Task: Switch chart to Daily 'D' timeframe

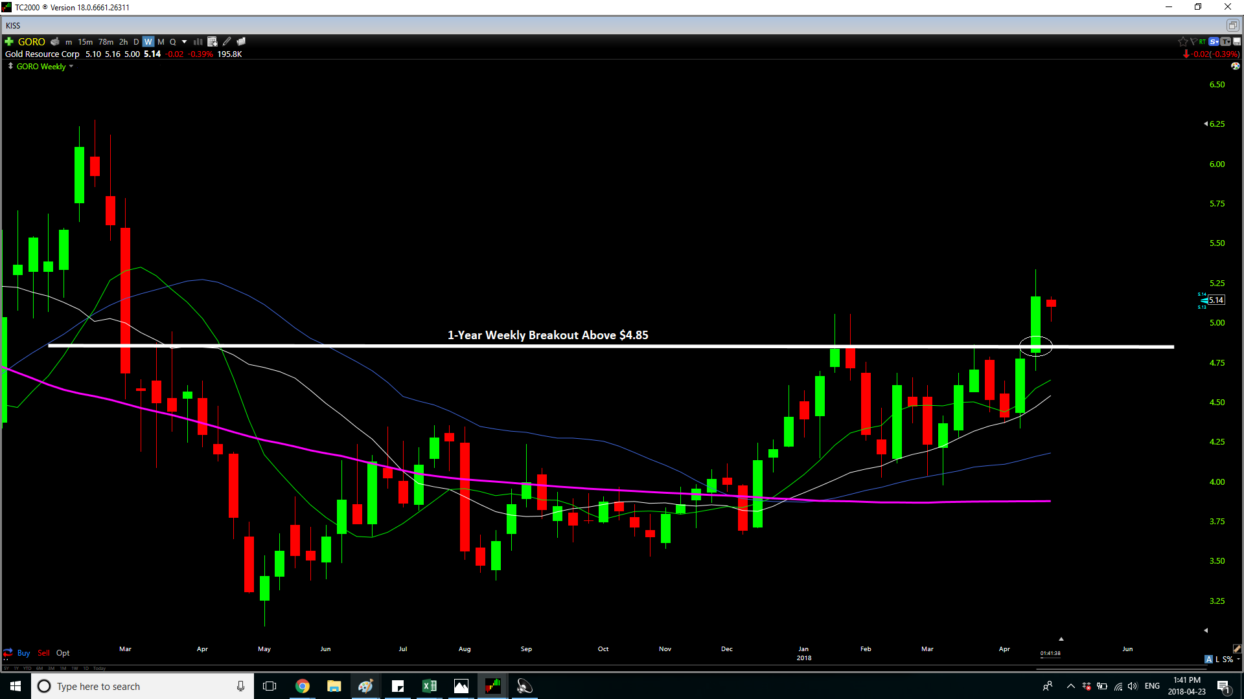Action: pyautogui.click(x=136, y=42)
